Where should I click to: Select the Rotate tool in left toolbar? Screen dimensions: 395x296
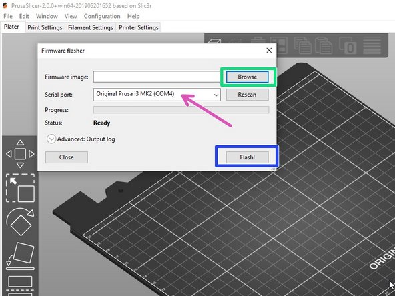(20, 222)
